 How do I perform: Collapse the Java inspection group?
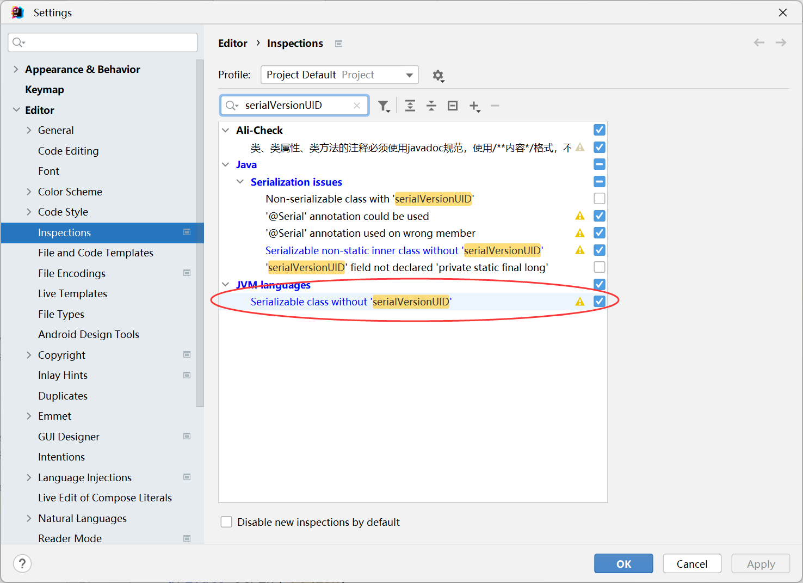coord(226,164)
